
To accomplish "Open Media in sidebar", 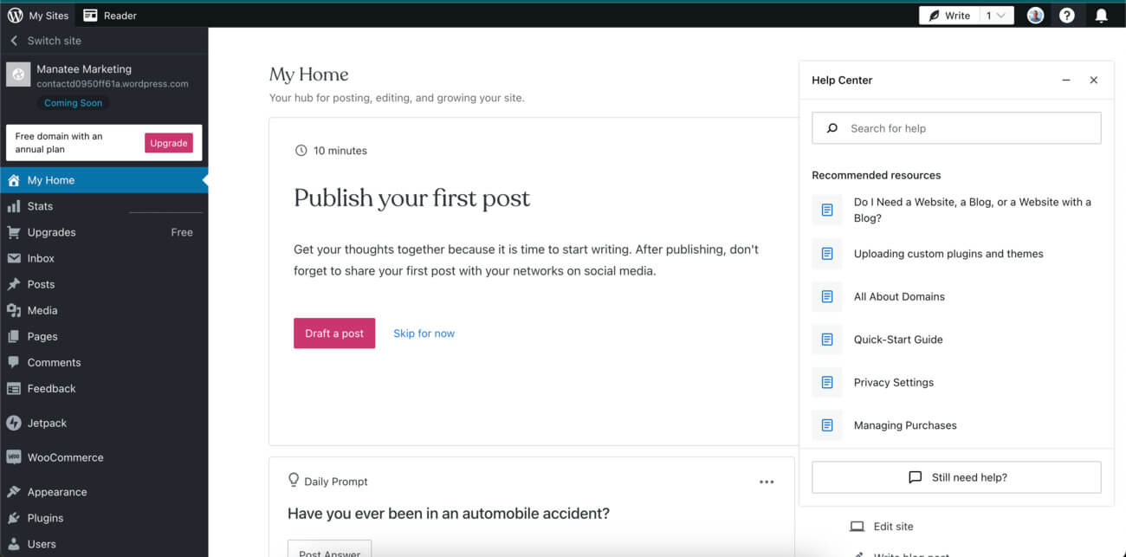I will pos(104,310).
